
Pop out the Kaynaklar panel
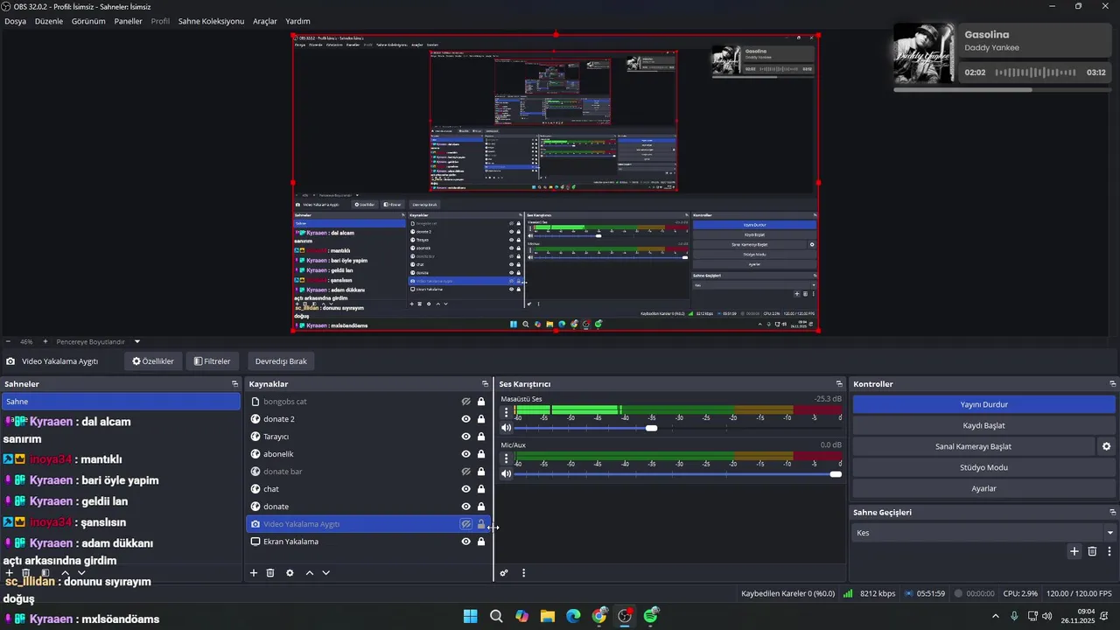pyautogui.click(x=486, y=384)
